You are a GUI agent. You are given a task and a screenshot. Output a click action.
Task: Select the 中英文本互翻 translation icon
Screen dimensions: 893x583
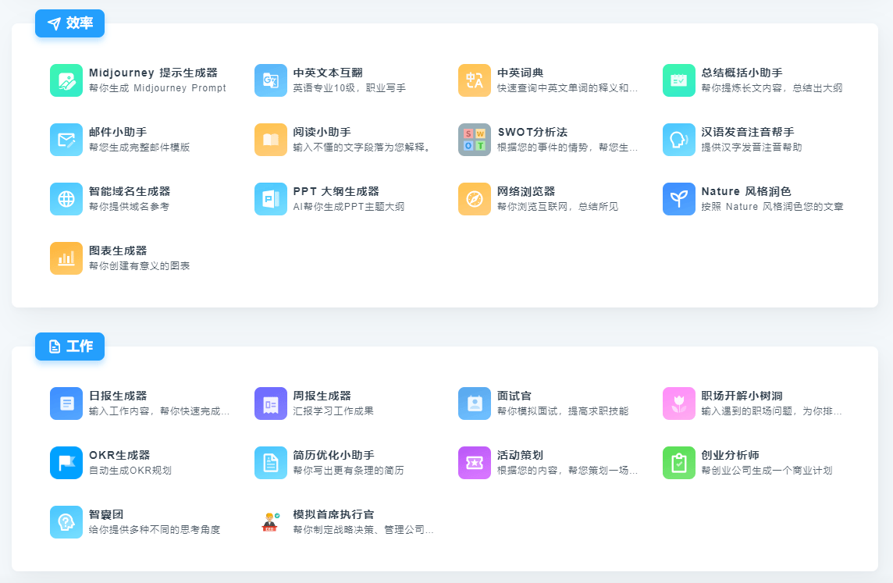(x=270, y=80)
